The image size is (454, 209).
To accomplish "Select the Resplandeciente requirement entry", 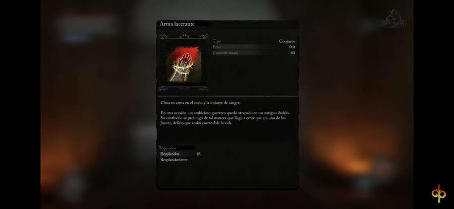I will (x=174, y=160).
